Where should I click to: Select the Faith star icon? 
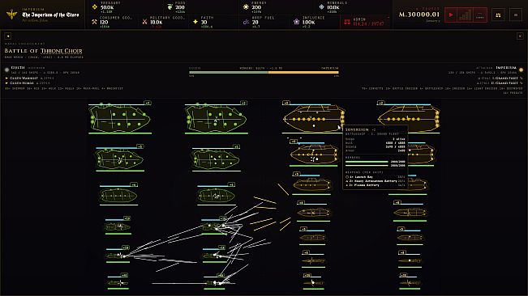(x=195, y=22)
